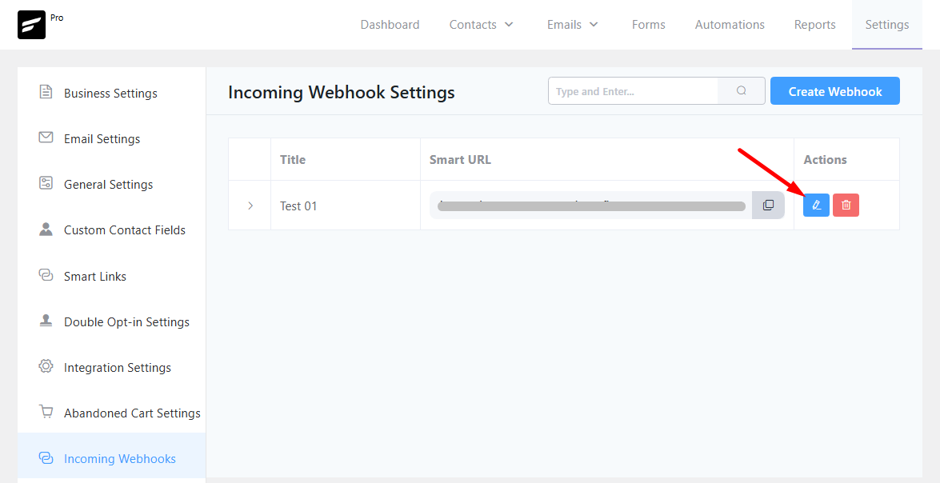The height and width of the screenshot is (483, 940).
Task: Delete the Test 01 webhook via trash icon
Action: 846,206
